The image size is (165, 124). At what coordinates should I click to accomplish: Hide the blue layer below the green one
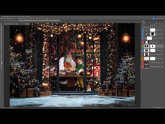(143, 50)
